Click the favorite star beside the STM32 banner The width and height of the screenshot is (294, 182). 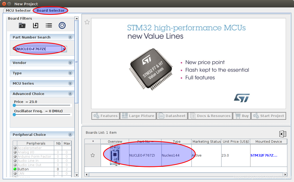pyautogui.click(x=87, y=22)
